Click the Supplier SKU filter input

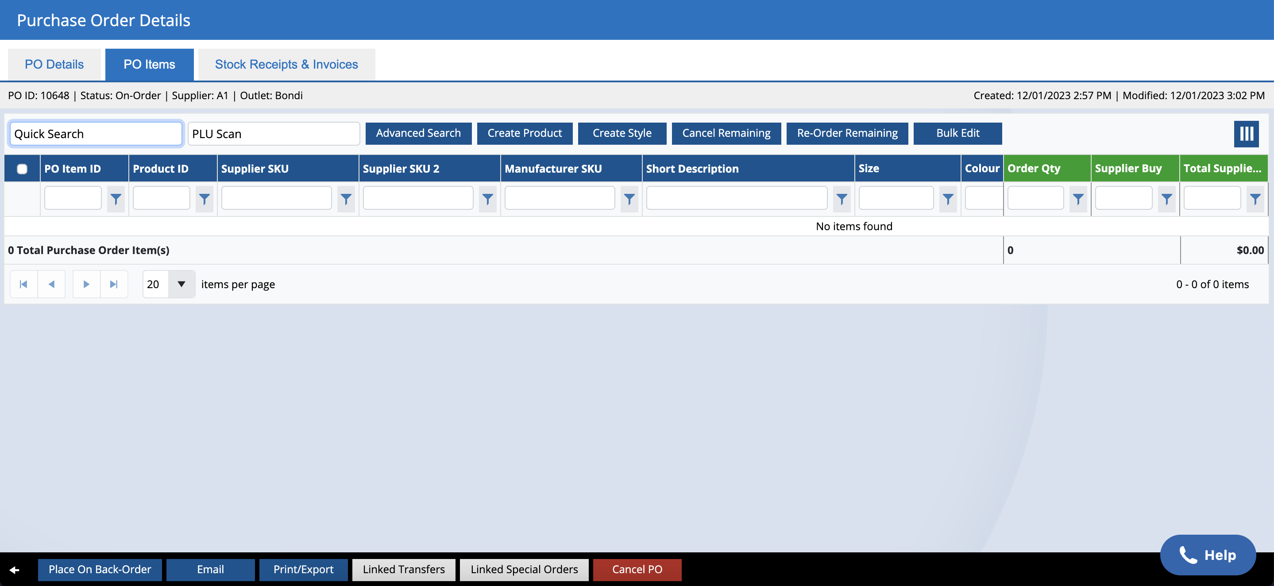tap(276, 198)
